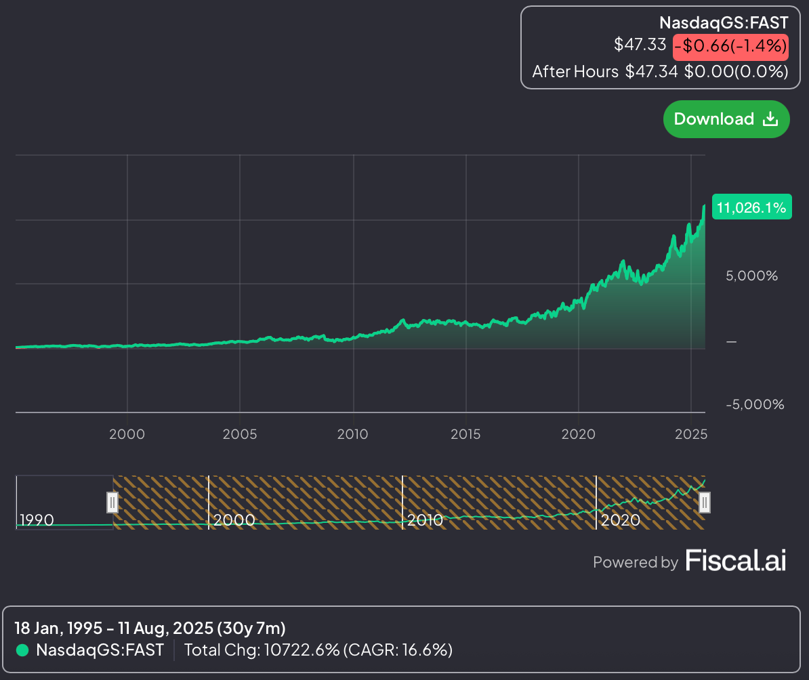Open the Fiscal.ai powered-by link

(735, 560)
